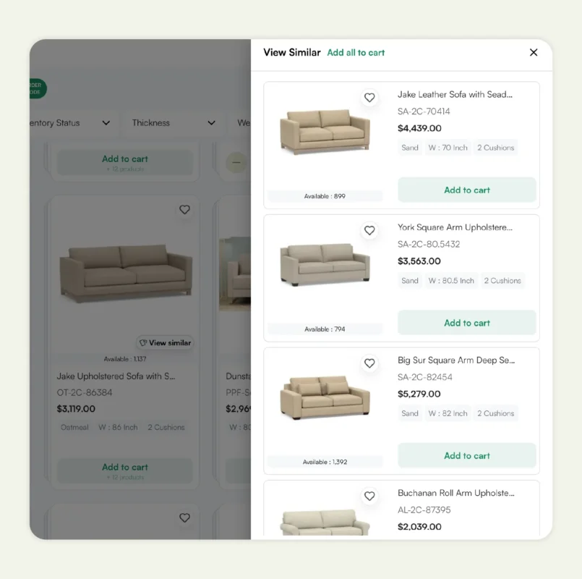The height and width of the screenshot is (579, 582).
Task: Favorite the Big Sur Square Arm heart
Action: (369, 363)
